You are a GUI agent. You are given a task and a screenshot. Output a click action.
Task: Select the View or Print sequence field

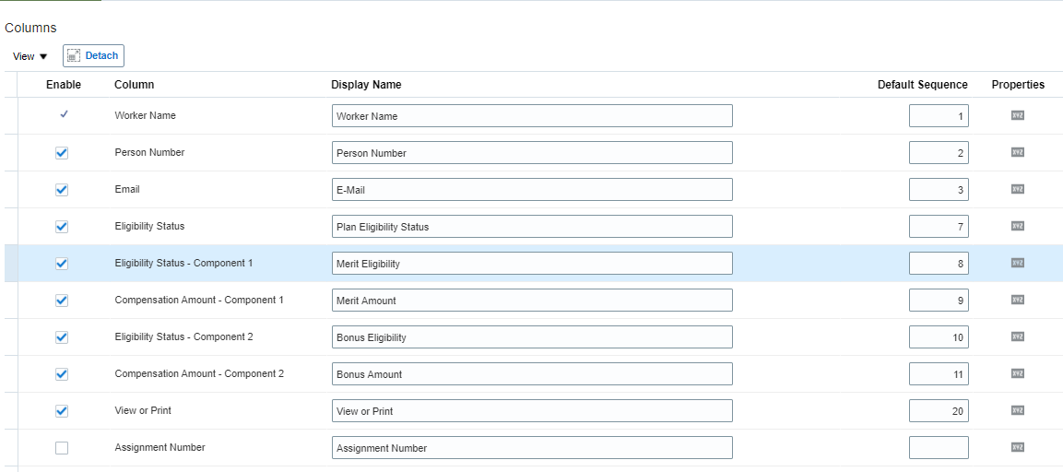tap(938, 411)
